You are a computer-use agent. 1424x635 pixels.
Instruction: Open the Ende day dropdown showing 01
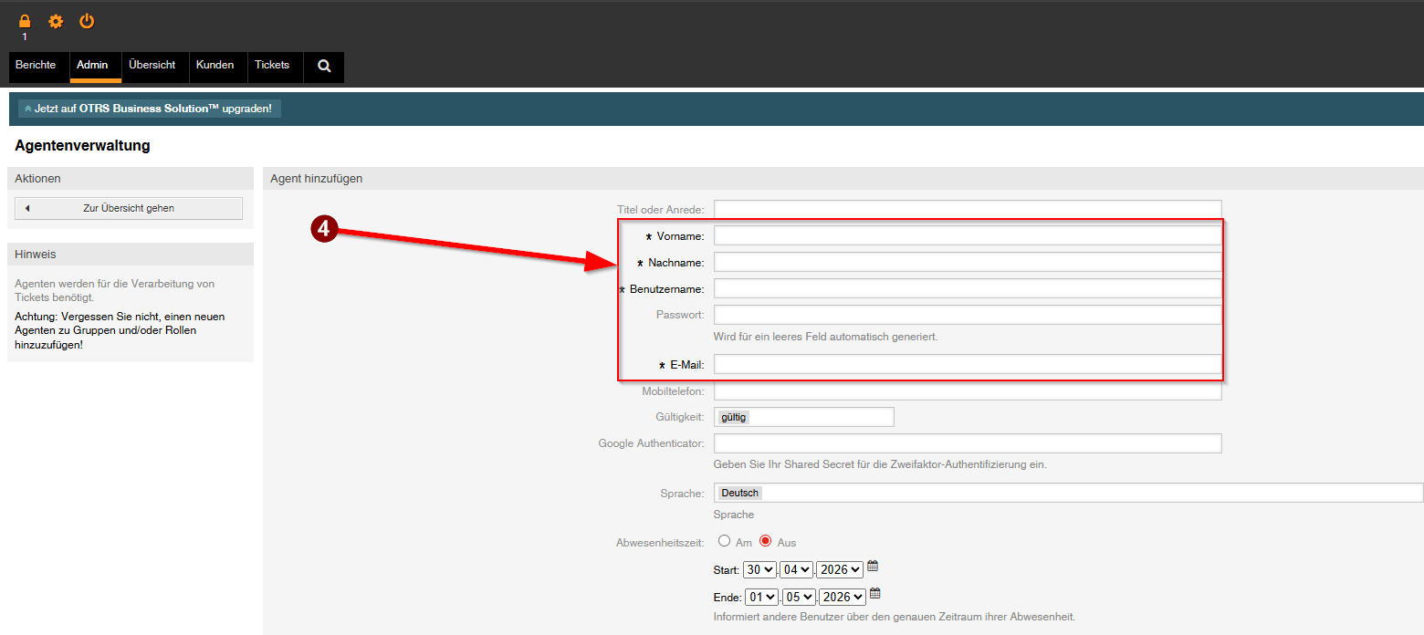pyautogui.click(x=762, y=597)
